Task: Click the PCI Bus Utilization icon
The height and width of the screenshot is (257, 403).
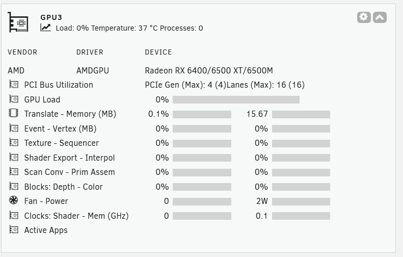Action: (14, 84)
